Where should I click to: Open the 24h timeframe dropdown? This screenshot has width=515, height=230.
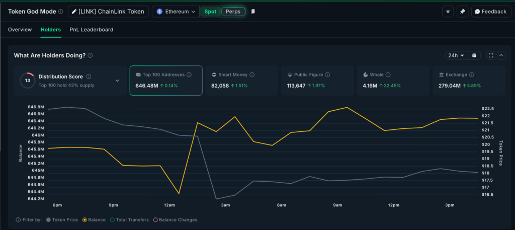click(456, 55)
